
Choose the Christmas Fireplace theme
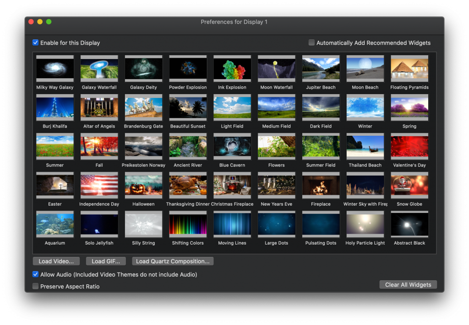232,185
